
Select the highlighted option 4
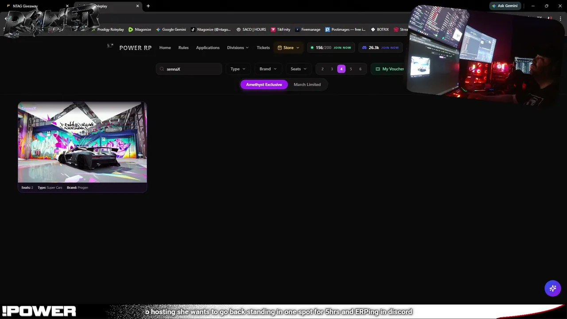coord(341,69)
